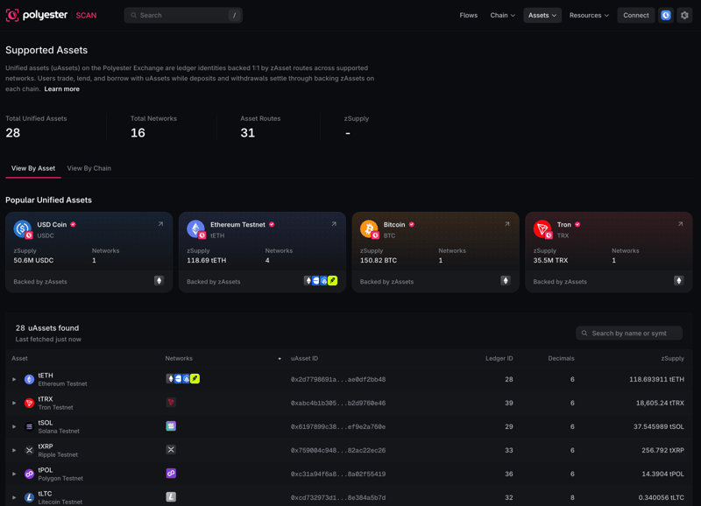
Task: Expand the tLTC row
Action: coord(14,497)
